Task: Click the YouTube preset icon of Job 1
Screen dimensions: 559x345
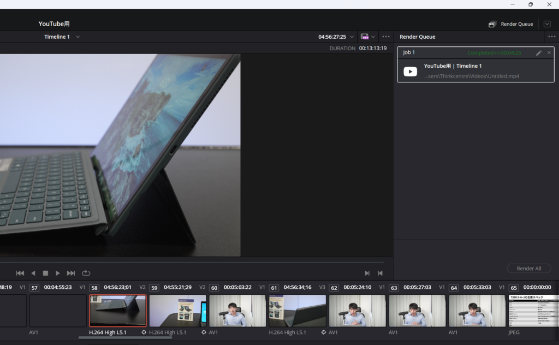Action: 410,72
